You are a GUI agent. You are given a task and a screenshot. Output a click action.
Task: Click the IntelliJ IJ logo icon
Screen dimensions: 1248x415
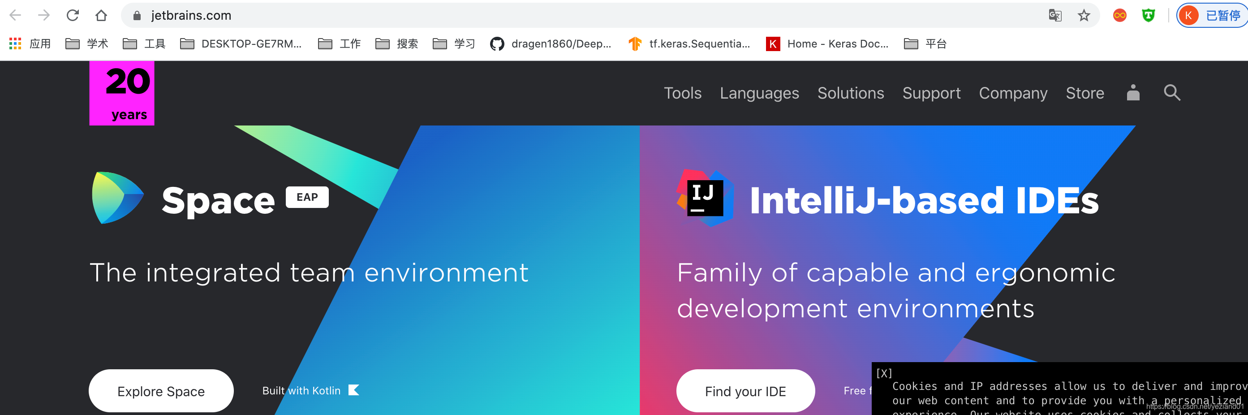point(705,198)
